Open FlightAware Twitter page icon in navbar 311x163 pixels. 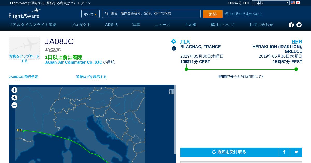pos(299,25)
